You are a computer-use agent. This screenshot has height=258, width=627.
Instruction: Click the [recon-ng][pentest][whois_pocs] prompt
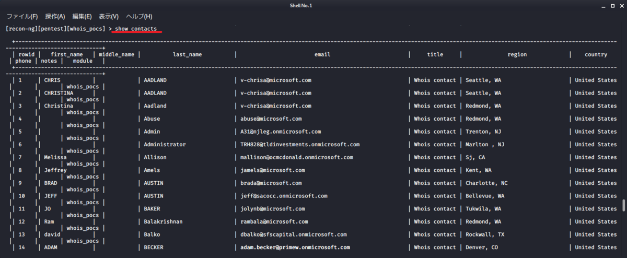click(55, 28)
